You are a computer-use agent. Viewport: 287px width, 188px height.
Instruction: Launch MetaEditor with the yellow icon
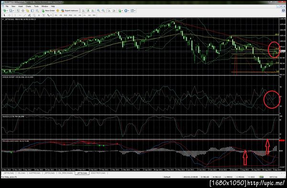(x=58, y=10)
